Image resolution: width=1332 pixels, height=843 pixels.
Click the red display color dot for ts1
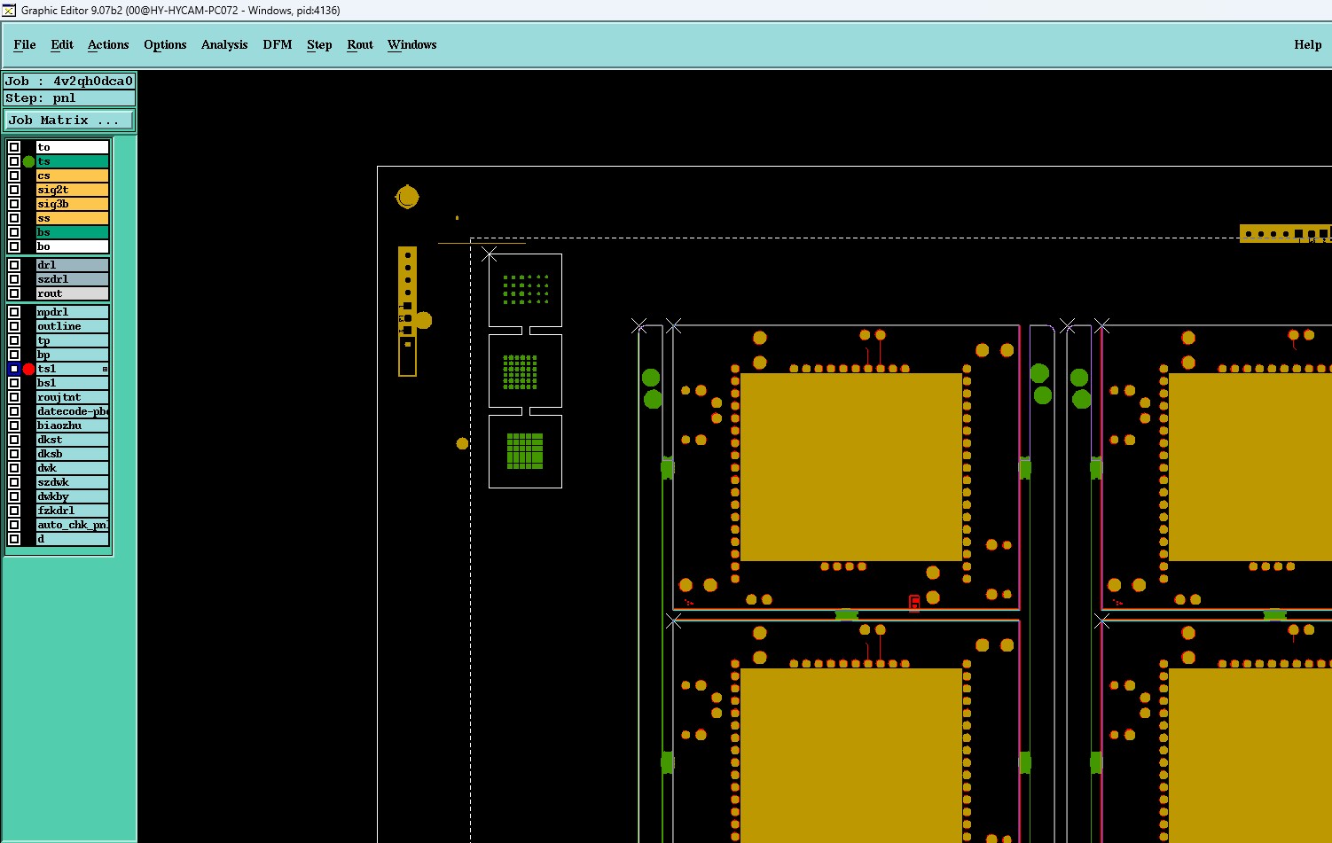(x=28, y=369)
